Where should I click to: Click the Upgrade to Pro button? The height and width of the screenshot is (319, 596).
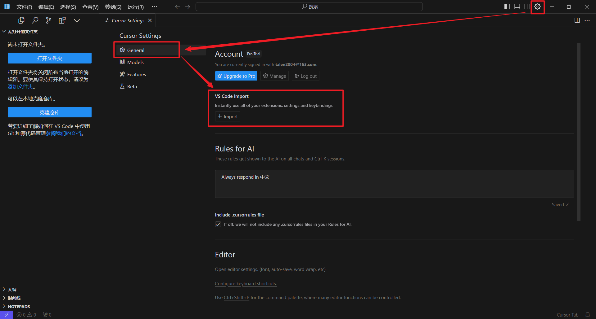tap(236, 76)
